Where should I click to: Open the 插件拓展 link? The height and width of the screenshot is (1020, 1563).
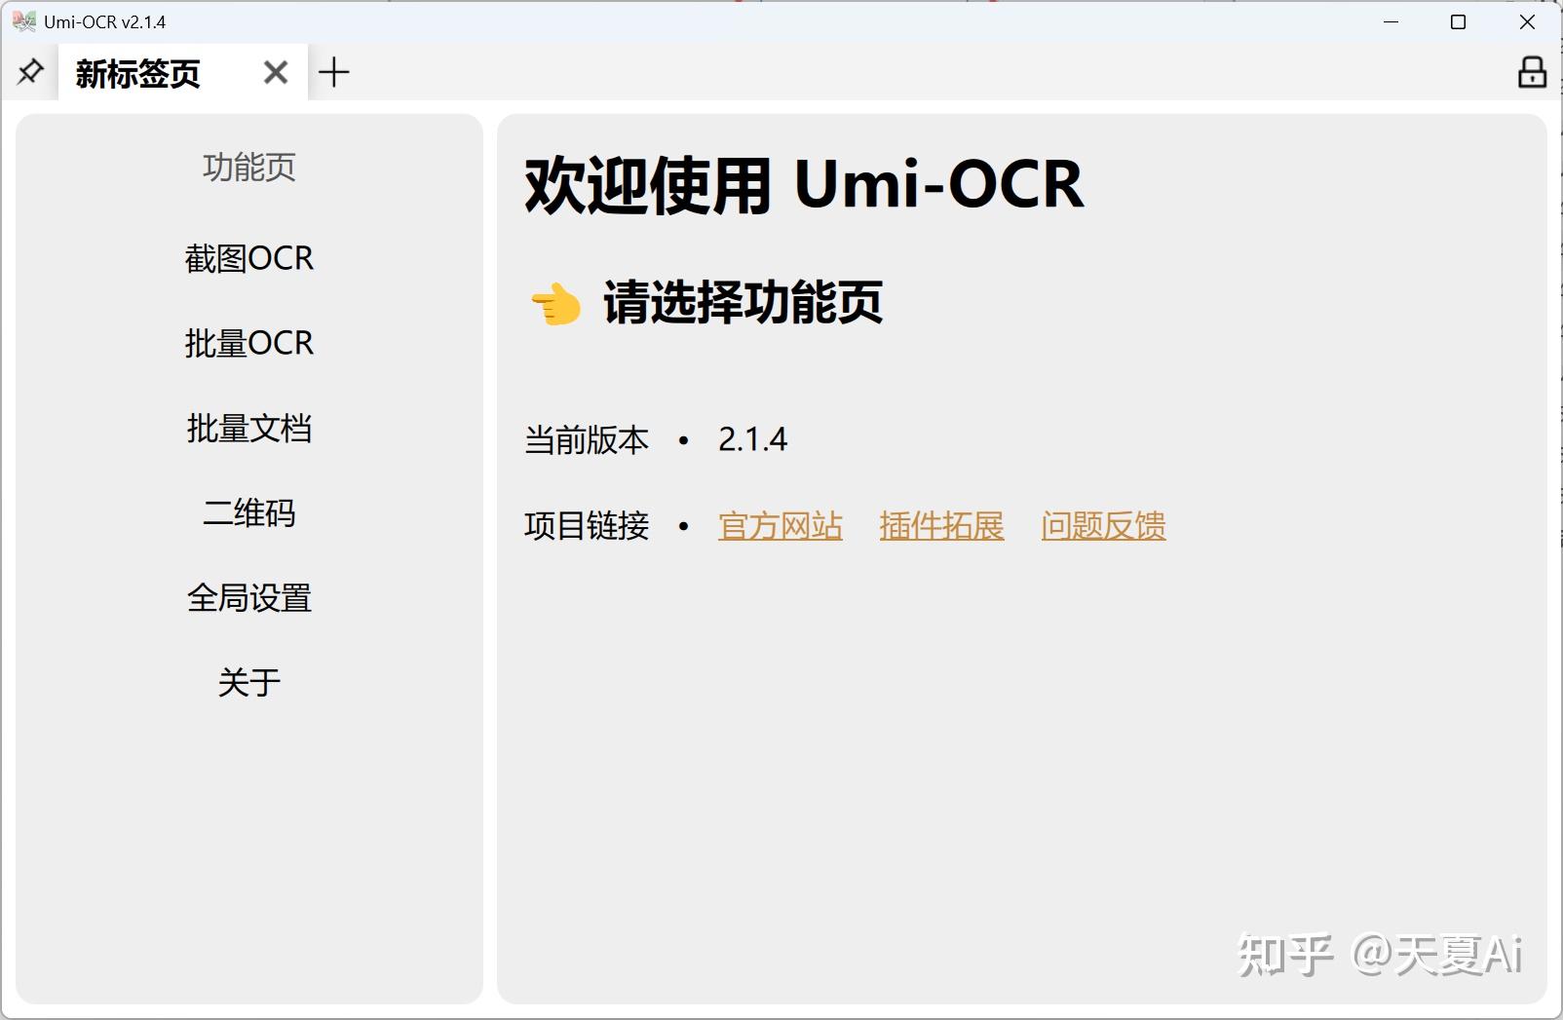(x=941, y=525)
